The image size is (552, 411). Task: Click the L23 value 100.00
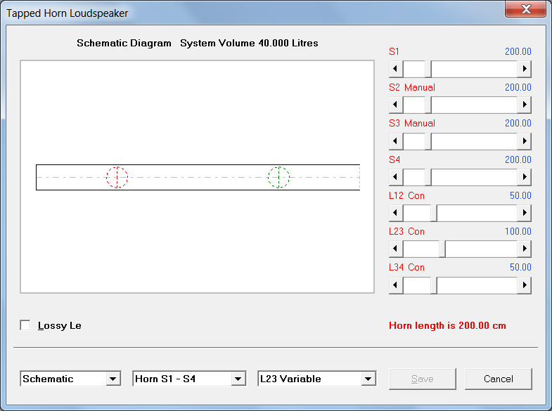[518, 231]
